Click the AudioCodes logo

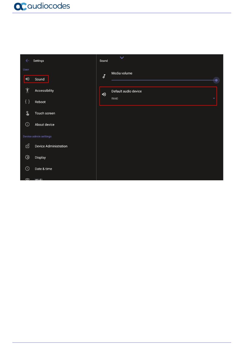pos(42,6)
